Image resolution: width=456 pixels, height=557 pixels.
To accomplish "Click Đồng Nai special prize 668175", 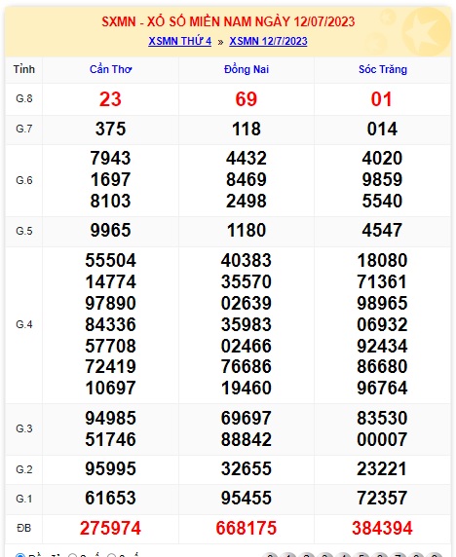I will (x=247, y=528).
